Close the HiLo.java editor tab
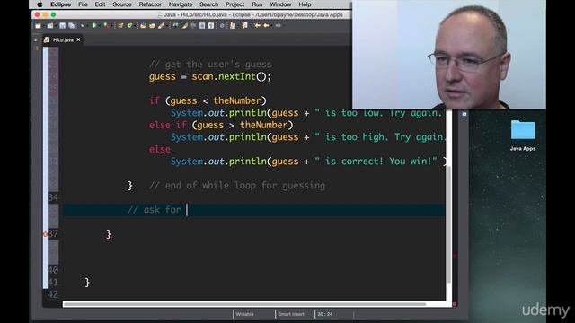The image size is (575, 323). pos(78,39)
